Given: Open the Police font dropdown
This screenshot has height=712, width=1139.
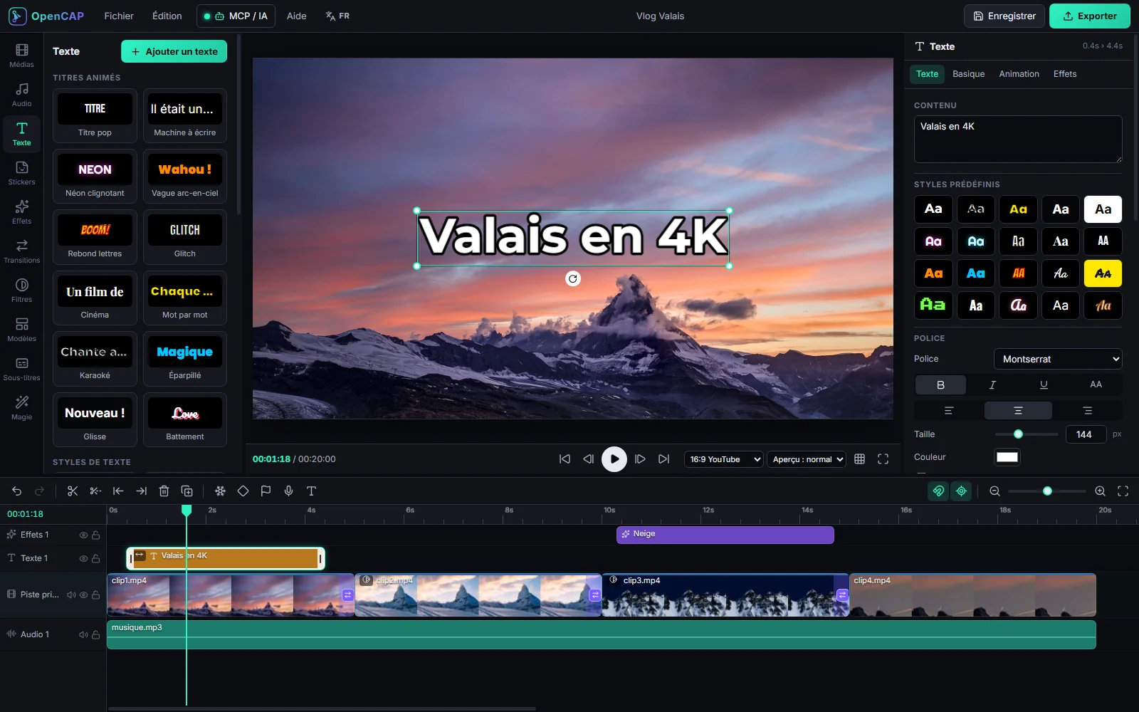Looking at the screenshot, I should point(1058,359).
